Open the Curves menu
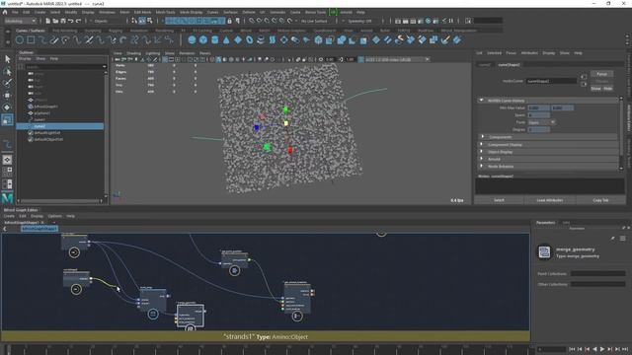632x355 pixels. (212, 13)
